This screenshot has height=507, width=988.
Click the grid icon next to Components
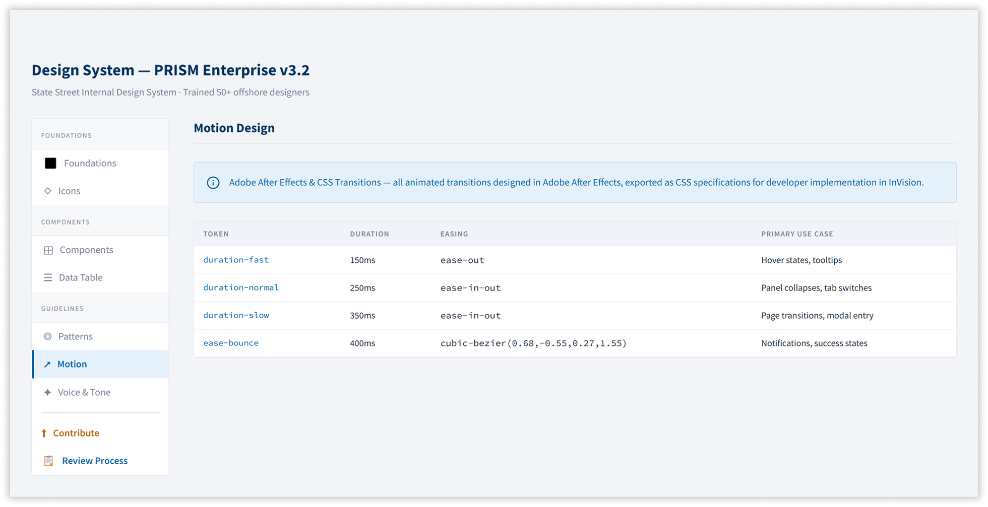48,250
